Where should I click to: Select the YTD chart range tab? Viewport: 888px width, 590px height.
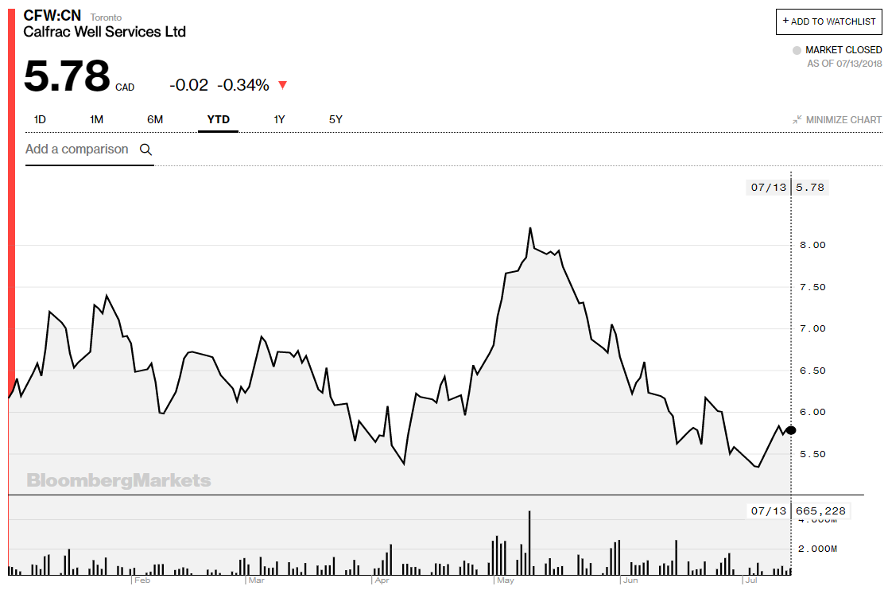coord(218,119)
